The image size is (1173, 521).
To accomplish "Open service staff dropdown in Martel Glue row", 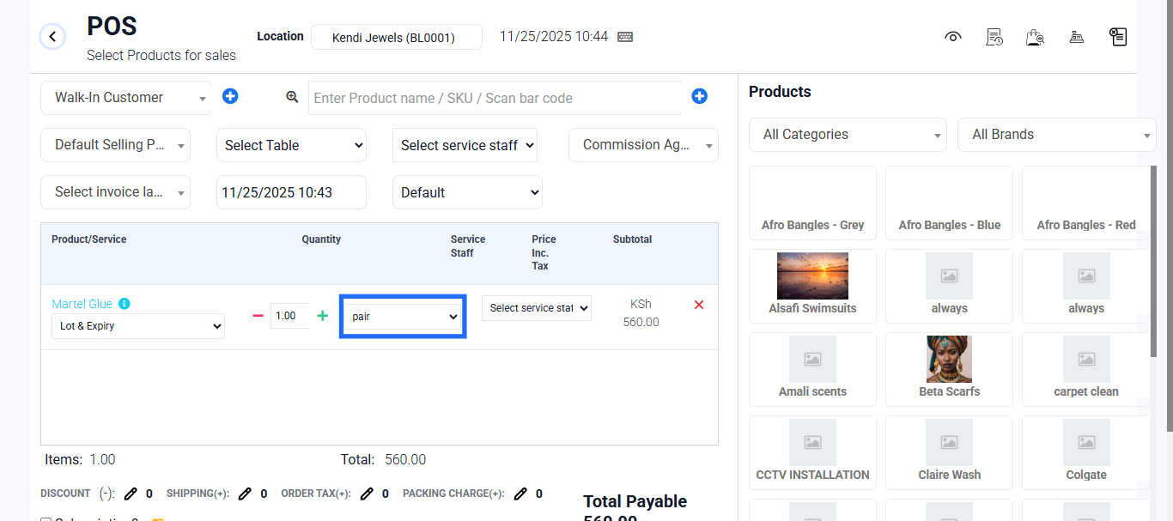I will pos(537,308).
